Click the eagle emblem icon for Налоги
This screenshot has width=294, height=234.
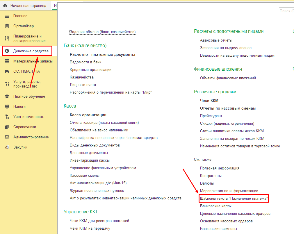[x=7, y=106]
